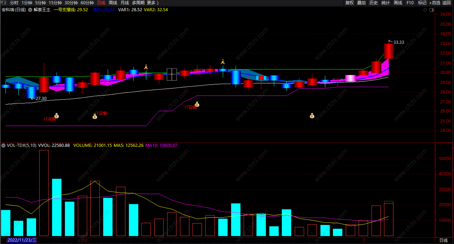Image resolution: width=454 pixels, height=244 pixels.
Task: Click the tallest cyan volume bar
Action: [x=57, y=207]
